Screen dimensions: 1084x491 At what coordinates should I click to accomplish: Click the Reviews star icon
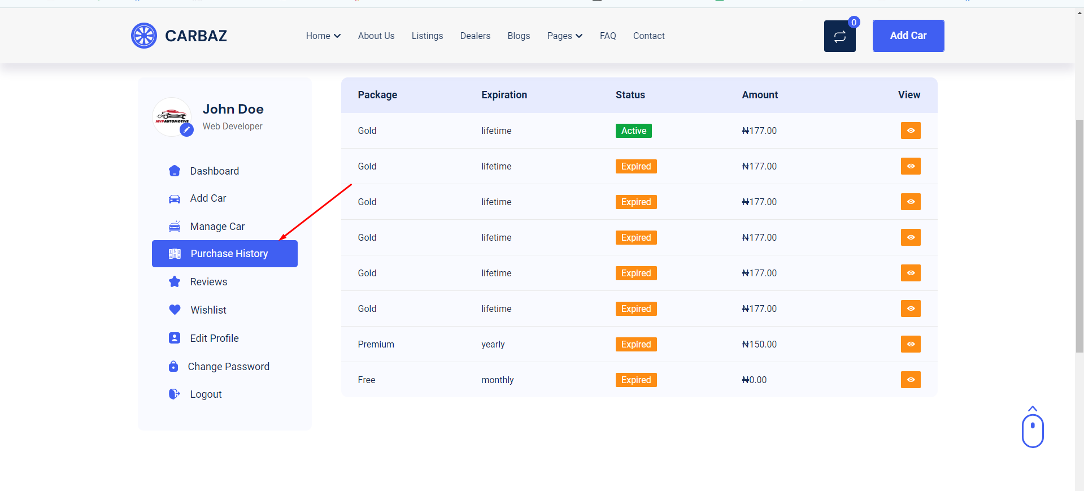[175, 281]
